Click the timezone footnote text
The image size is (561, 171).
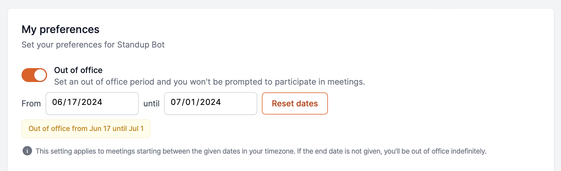click(x=261, y=151)
